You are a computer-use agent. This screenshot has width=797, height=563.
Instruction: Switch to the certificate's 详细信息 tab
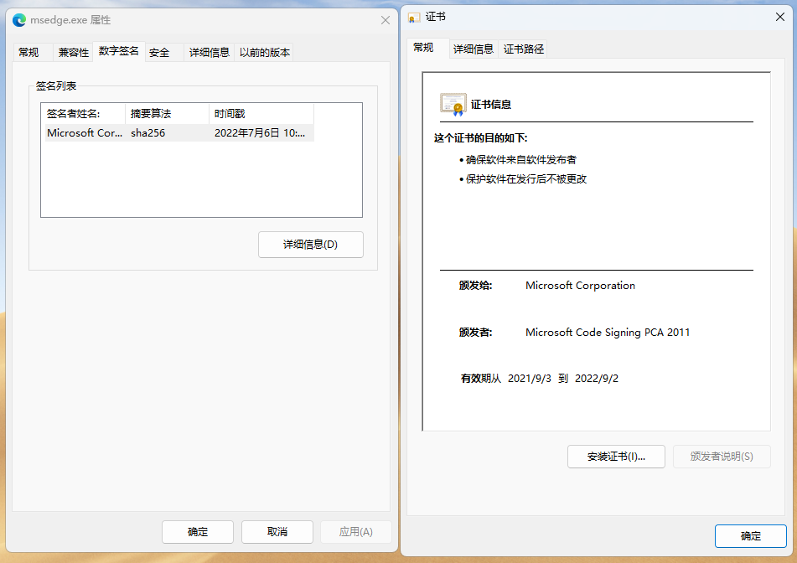pyautogui.click(x=473, y=49)
